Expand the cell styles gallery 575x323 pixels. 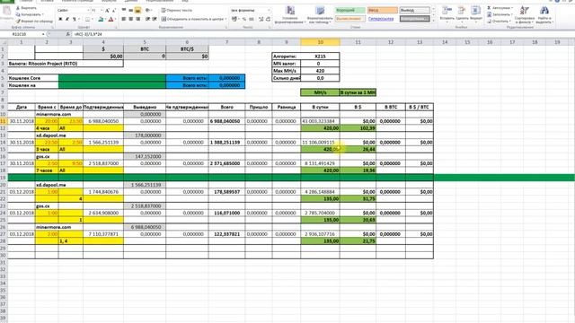tap(433, 20)
